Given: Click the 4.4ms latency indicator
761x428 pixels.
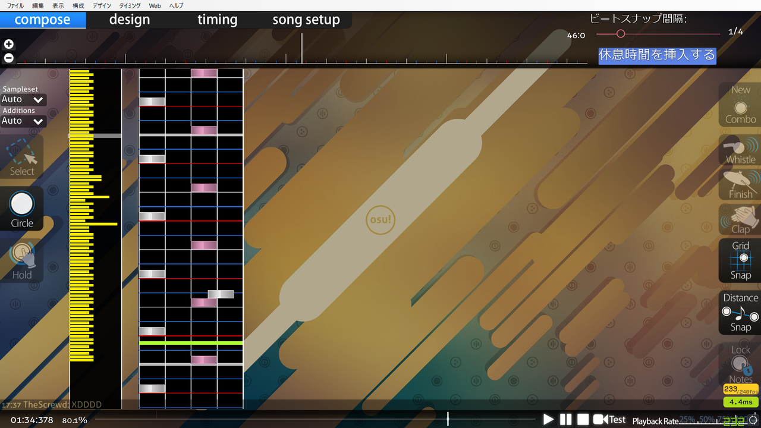Looking at the screenshot, I should [740, 402].
